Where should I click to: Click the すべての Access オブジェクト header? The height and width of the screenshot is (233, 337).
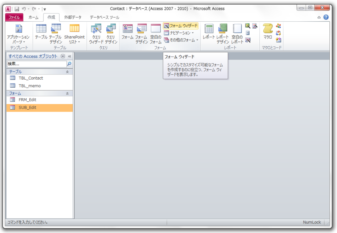pos(33,56)
